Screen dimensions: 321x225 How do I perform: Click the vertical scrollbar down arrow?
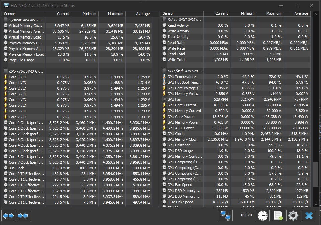(x=316, y=204)
